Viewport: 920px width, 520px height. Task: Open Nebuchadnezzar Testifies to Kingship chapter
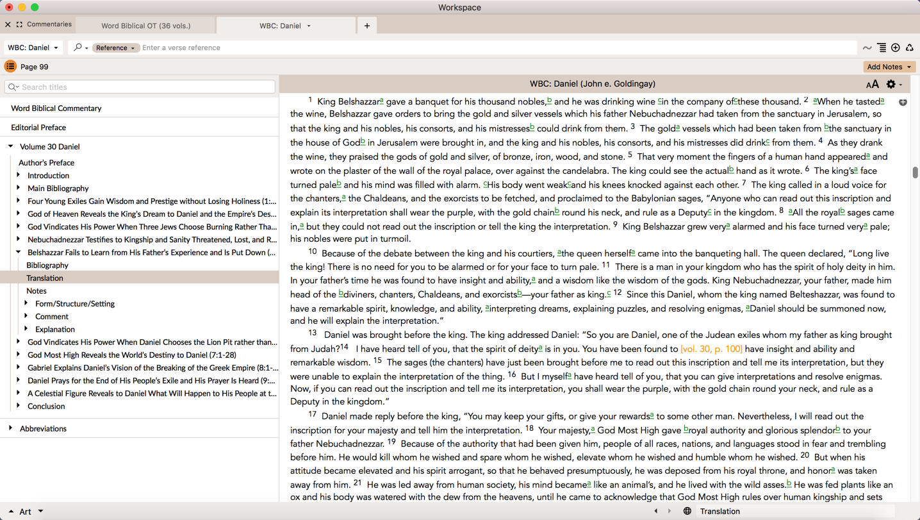click(152, 240)
